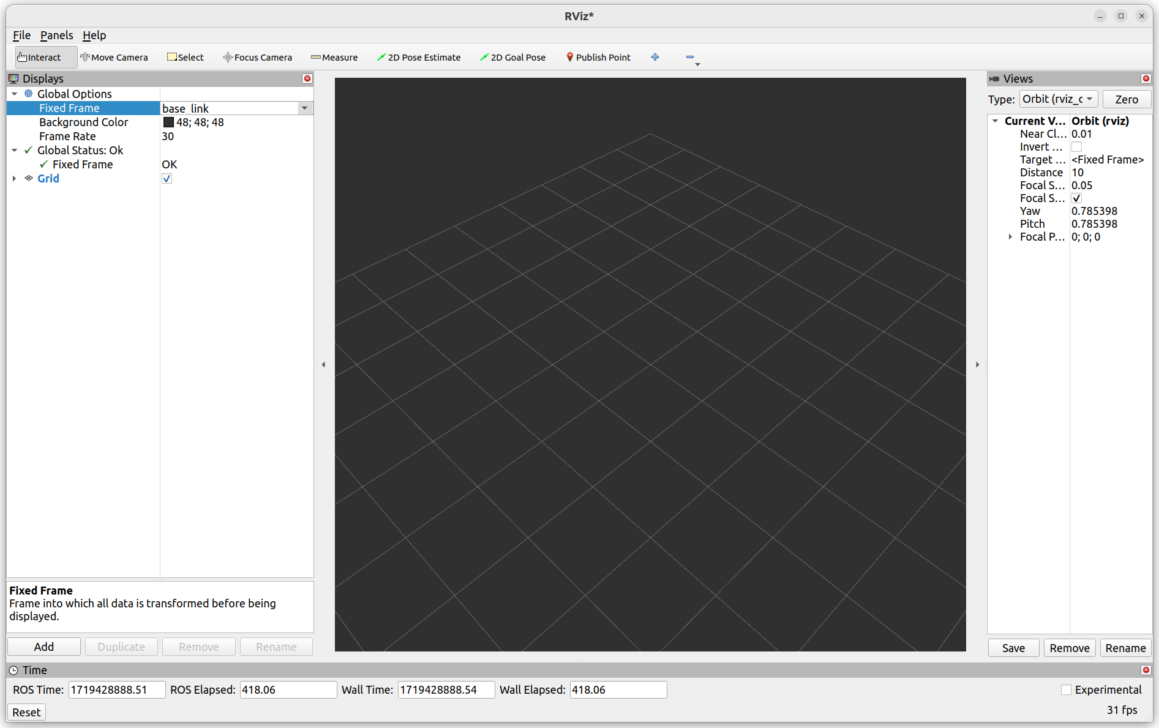1159x728 pixels.
Task: Activate the 2D Goal Pose tool
Action: click(x=513, y=57)
